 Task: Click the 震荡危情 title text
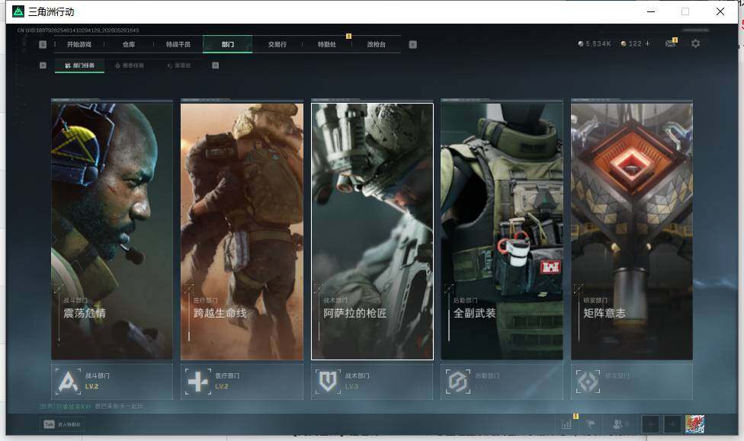click(x=85, y=313)
